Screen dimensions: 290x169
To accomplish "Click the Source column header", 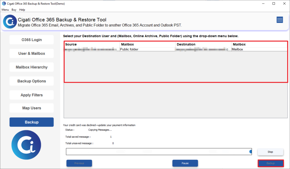I will [x=92, y=44].
